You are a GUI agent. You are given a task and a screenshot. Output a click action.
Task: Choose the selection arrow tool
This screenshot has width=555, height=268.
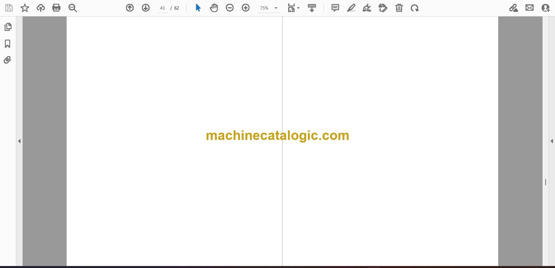click(x=198, y=8)
